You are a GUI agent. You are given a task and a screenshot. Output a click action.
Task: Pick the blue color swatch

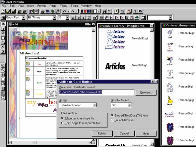(88, 11)
